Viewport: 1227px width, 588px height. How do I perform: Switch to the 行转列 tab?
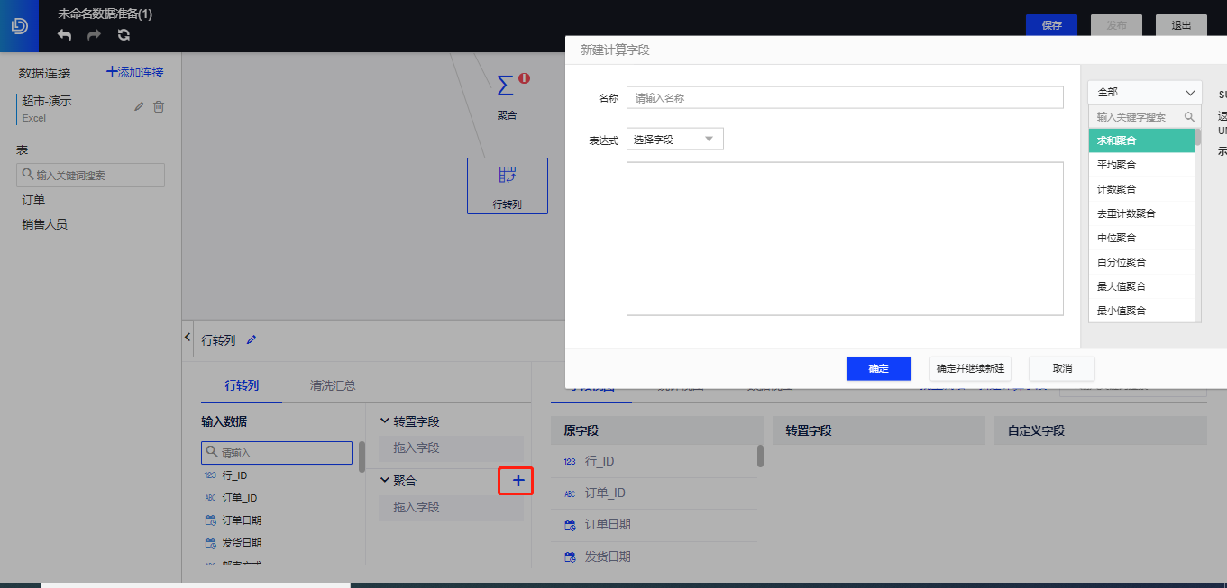tap(241, 384)
